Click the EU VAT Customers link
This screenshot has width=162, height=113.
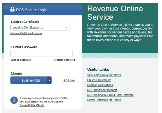[99, 80]
